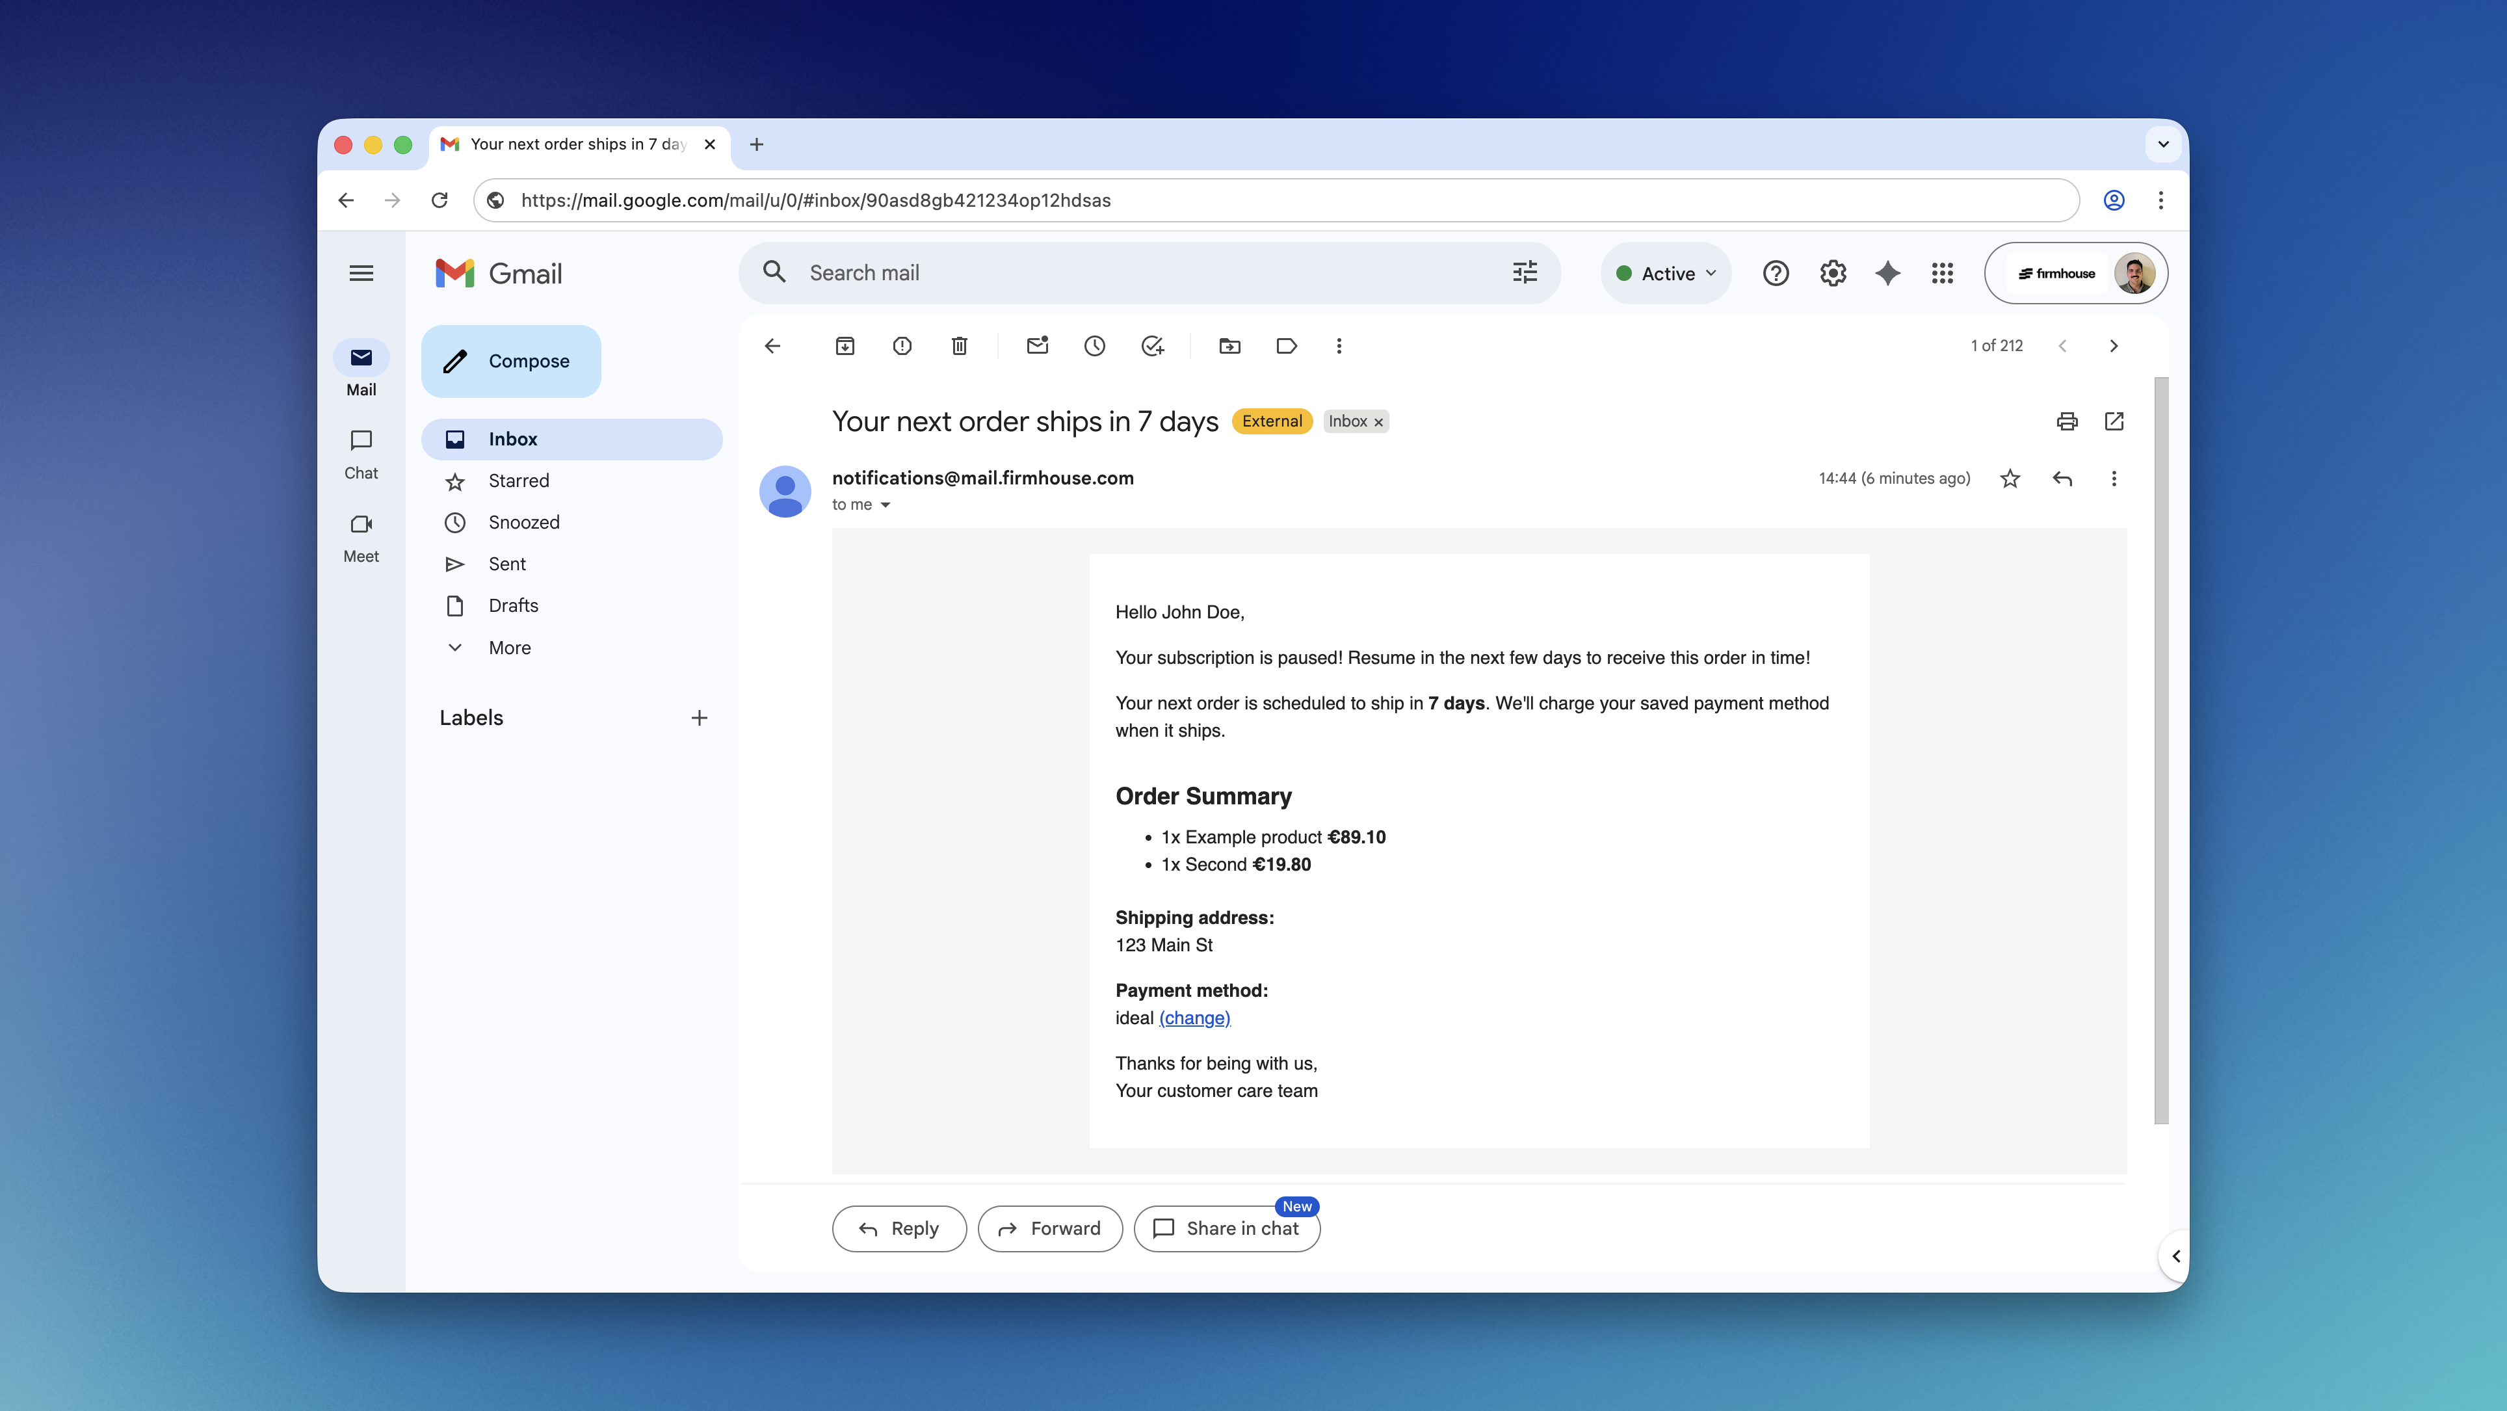
Task: Mark the email as unread
Action: 1038,345
